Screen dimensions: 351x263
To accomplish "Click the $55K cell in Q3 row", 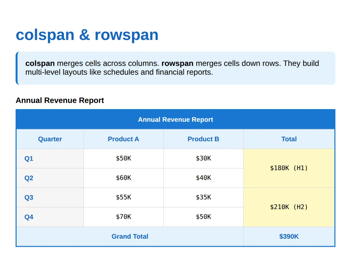I will pos(123,197).
